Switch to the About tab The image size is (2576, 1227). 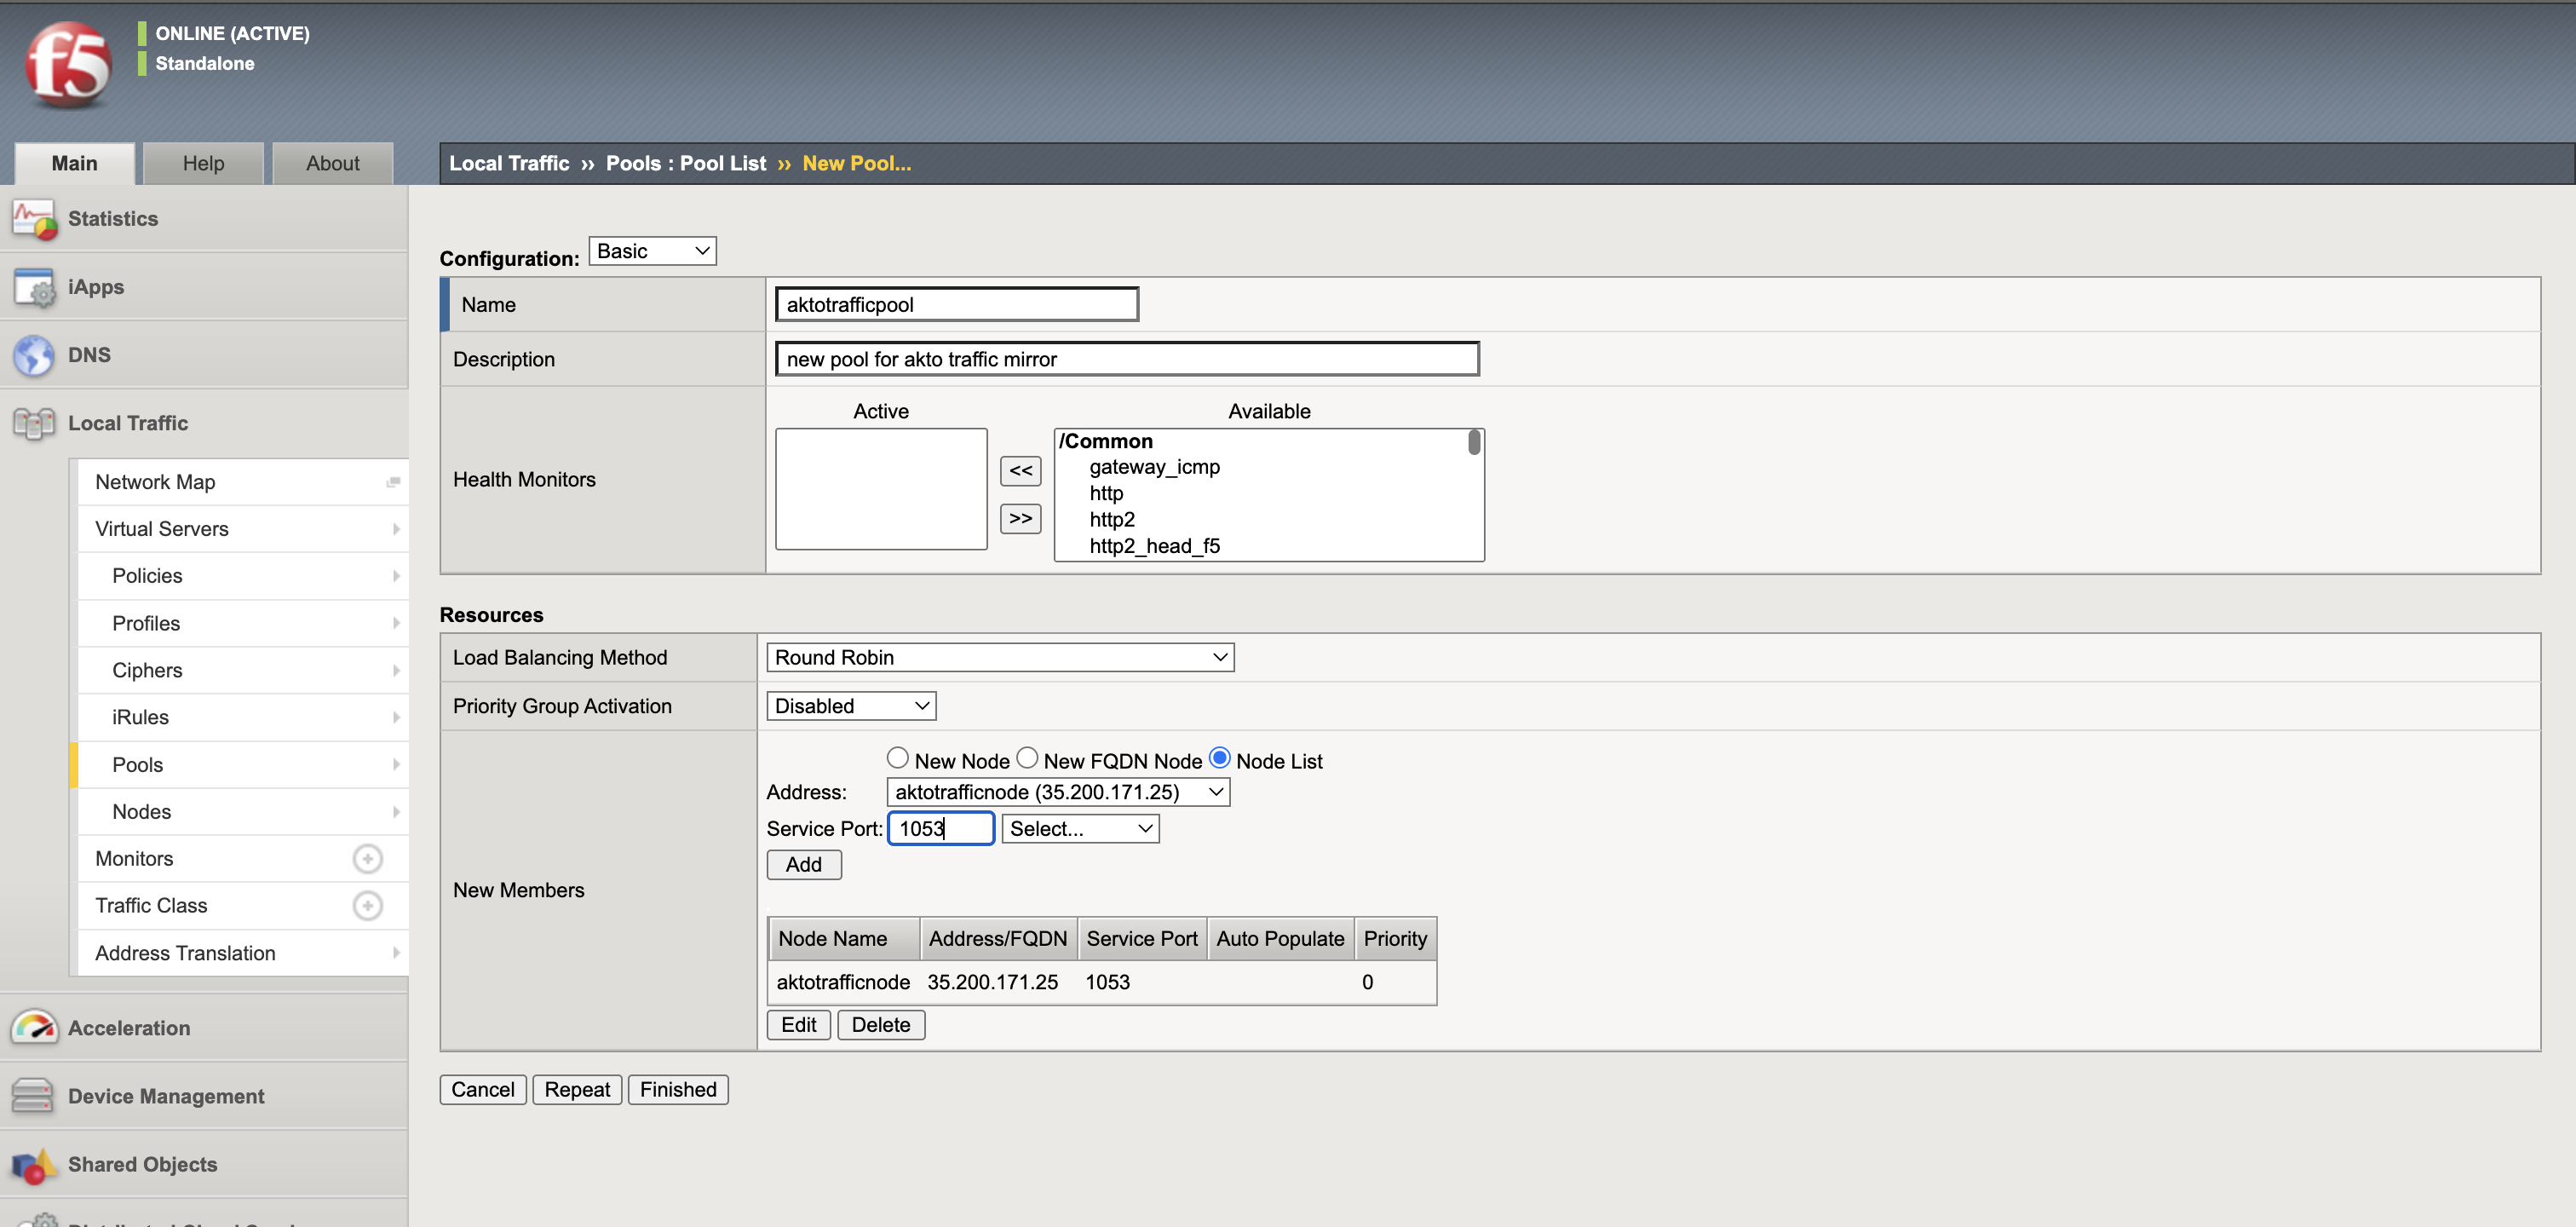[332, 164]
